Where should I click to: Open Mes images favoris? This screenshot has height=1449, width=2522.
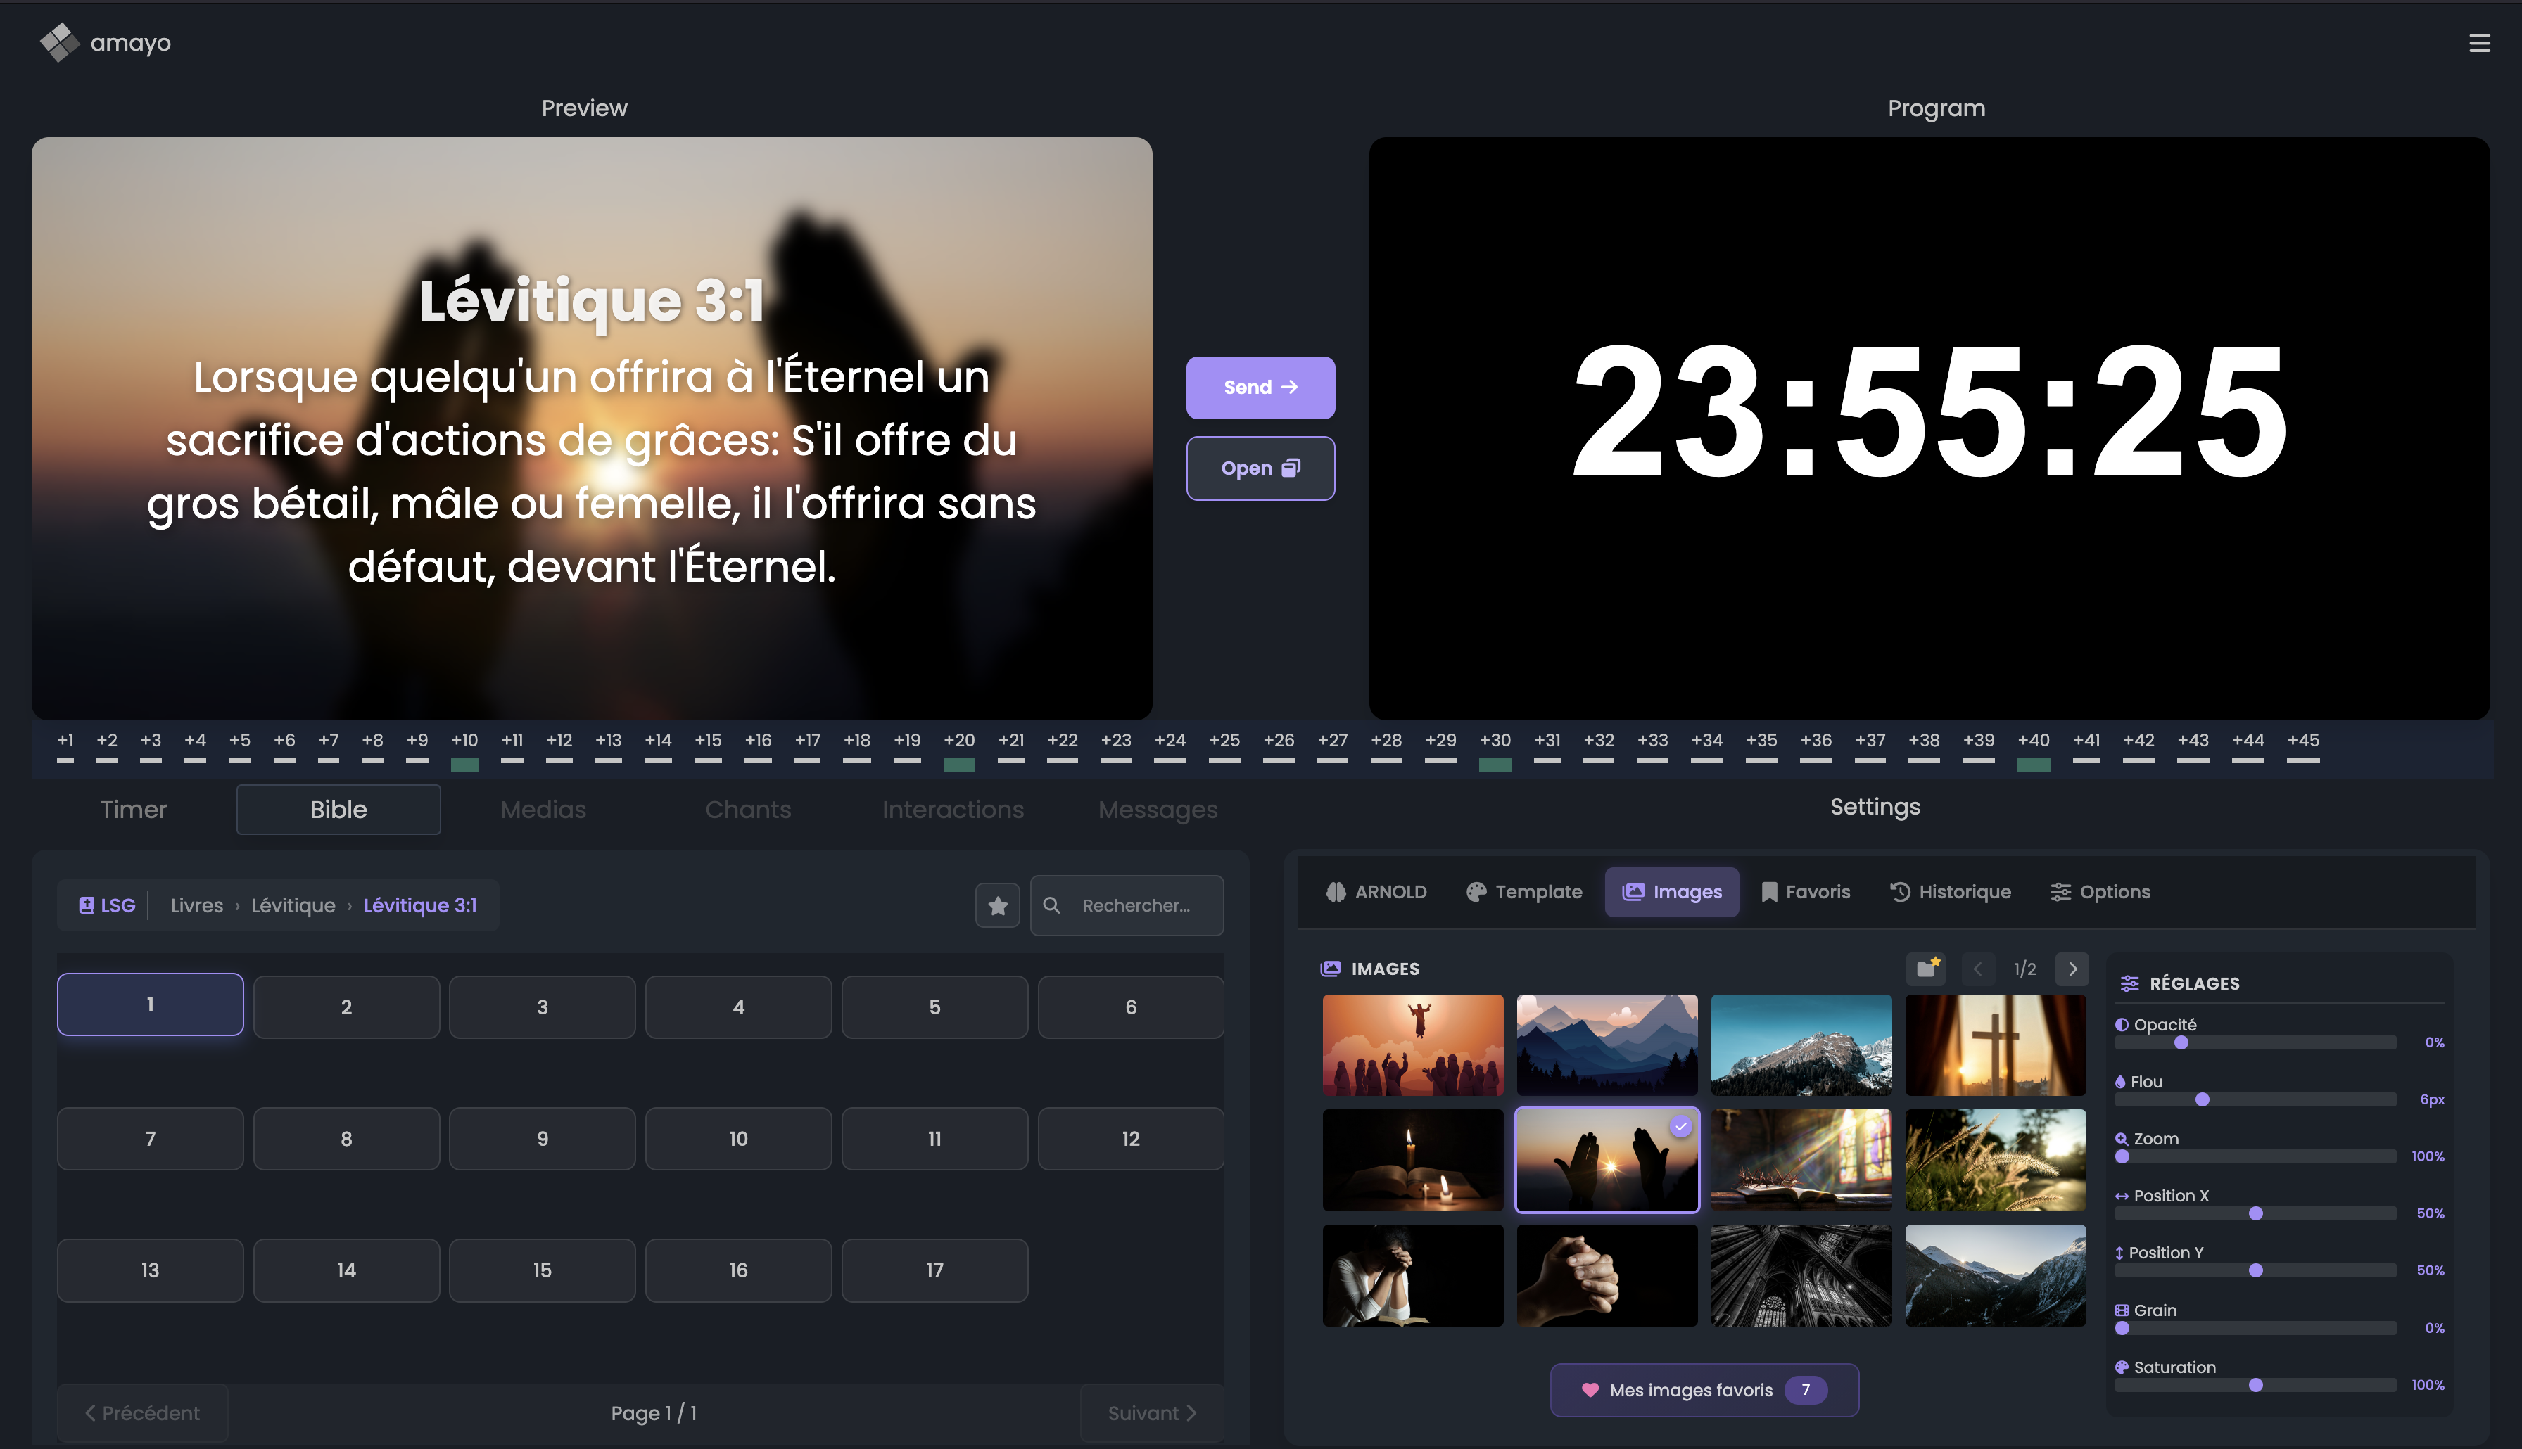pyautogui.click(x=1704, y=1391)
